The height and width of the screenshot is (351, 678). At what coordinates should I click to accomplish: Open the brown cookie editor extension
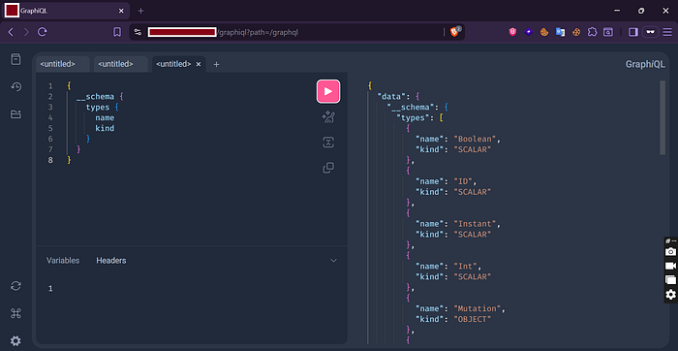coord(576,32)
